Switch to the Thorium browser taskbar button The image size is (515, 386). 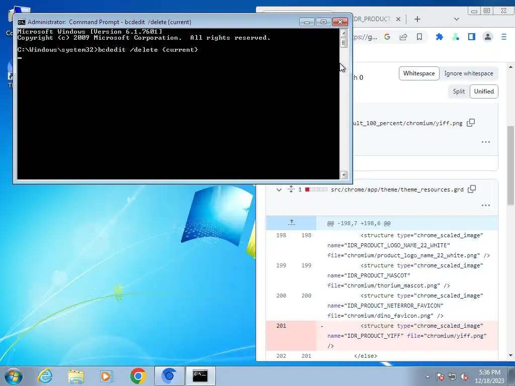point(169,376)
